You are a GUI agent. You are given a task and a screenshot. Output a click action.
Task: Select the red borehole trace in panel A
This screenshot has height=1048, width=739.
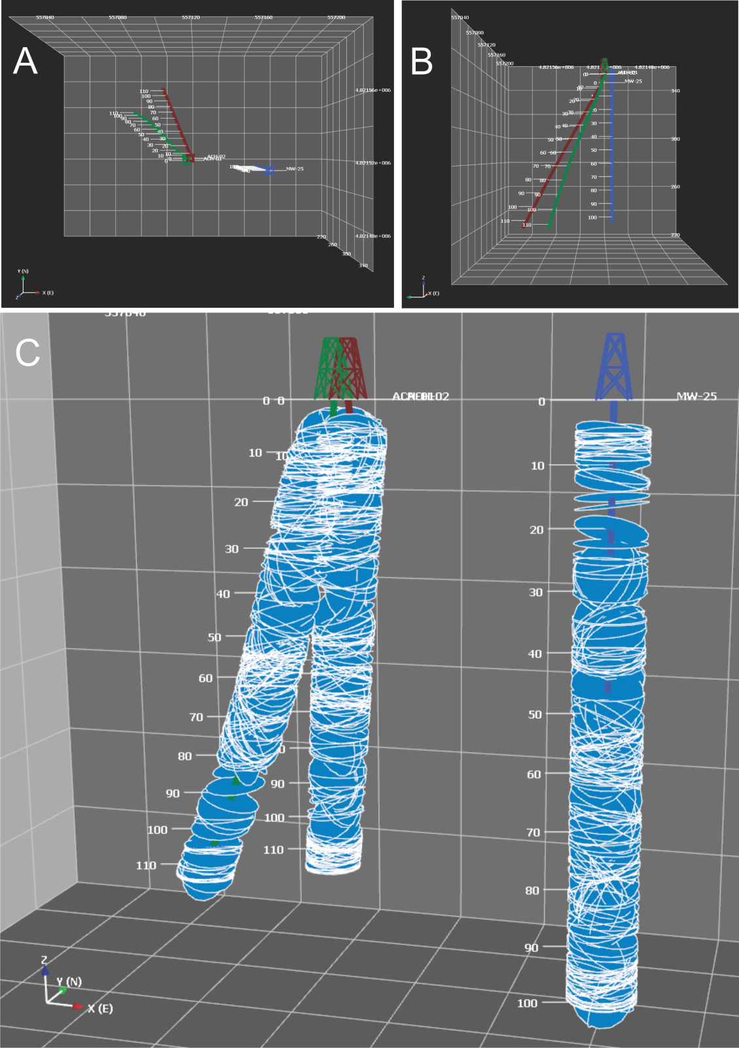coord(177,123)
